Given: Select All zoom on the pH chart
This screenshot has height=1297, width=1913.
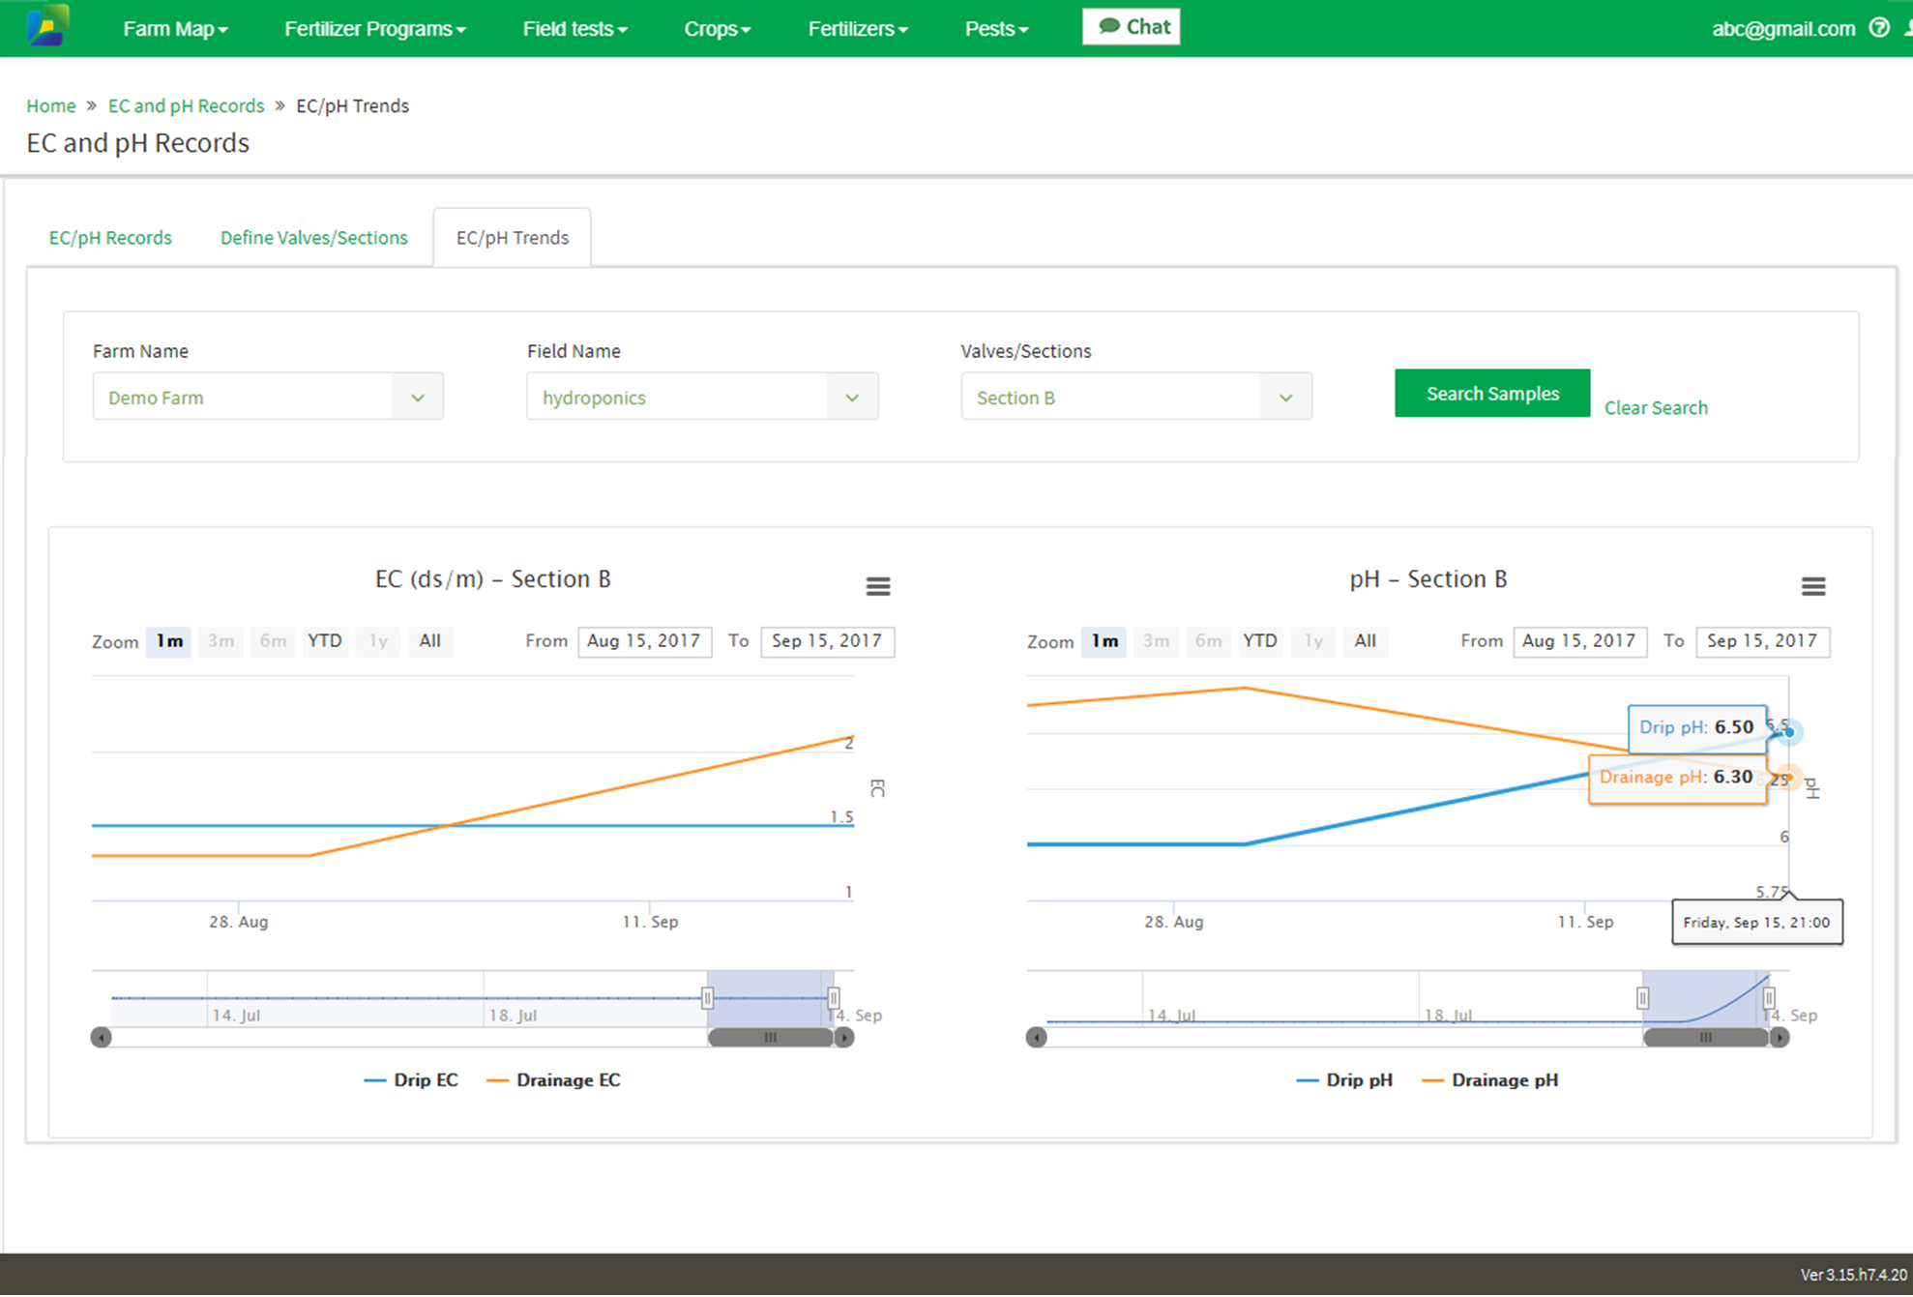Looking at the screenshot, I should (x=1365, y=641).
